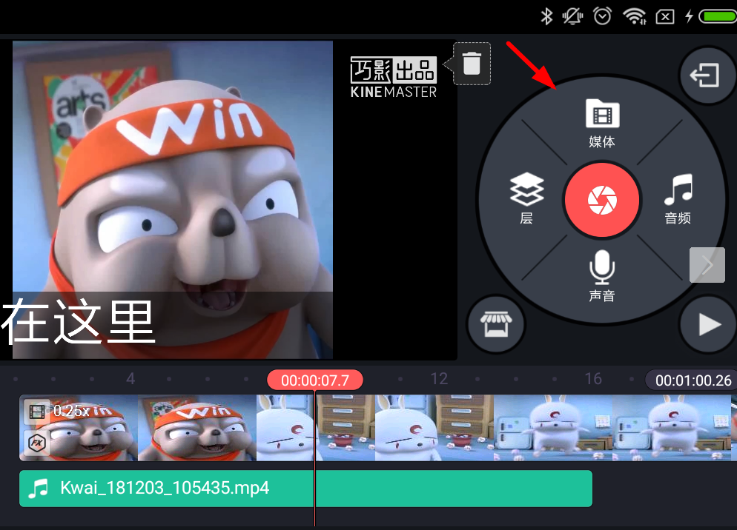Click the 0.25x speed film icon on clip
Screen dimensions: 737x530
pos(36,411)
